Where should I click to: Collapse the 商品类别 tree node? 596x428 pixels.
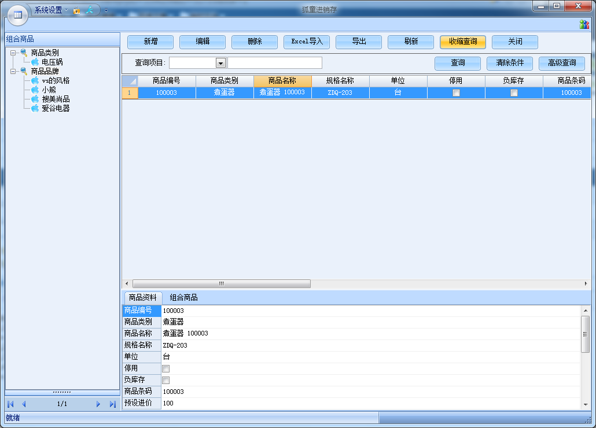13,53
